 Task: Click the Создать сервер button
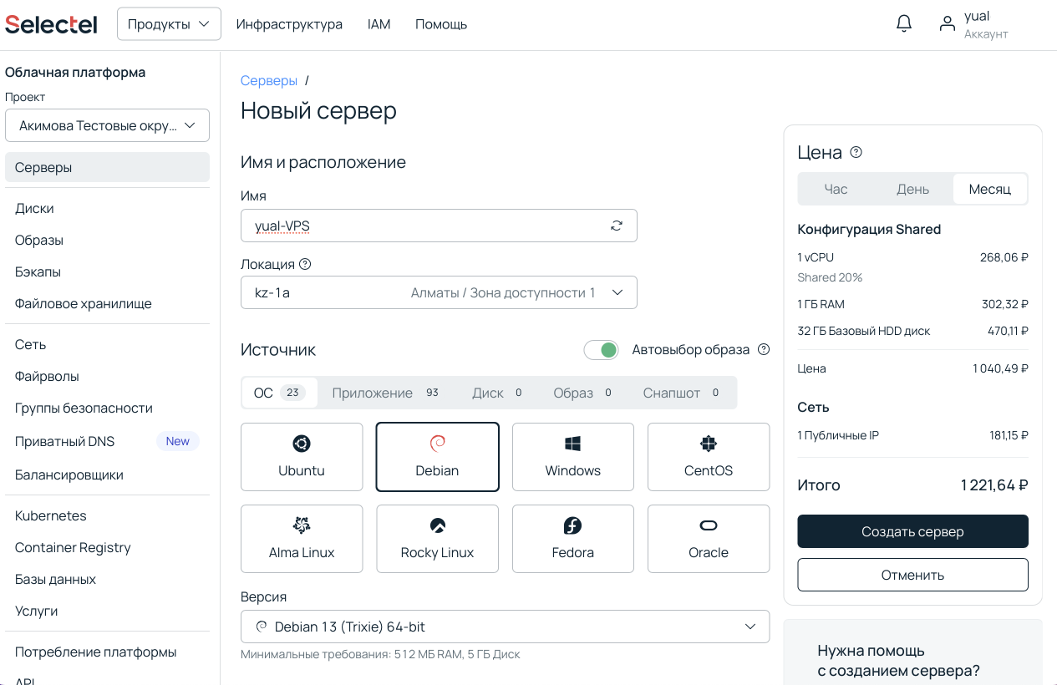tap(912, 531)
